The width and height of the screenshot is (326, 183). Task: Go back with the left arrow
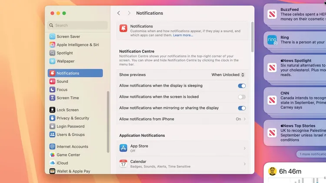[x=119, y=13]
